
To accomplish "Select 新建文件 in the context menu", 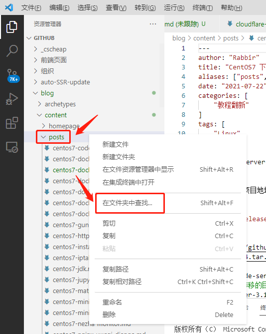I will tap(116, 144).
